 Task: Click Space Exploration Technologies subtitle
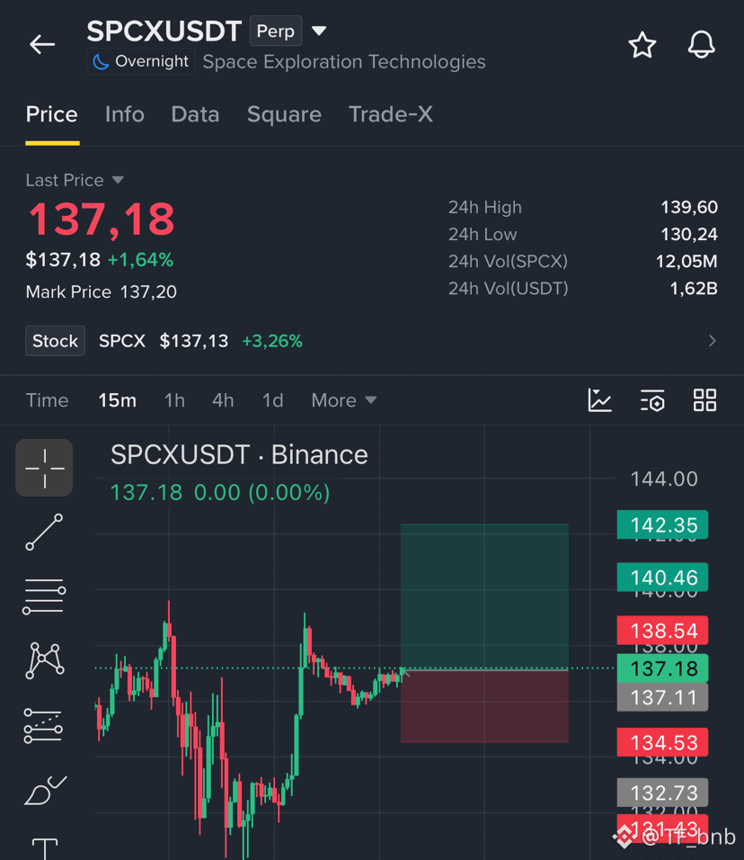(x=344, y=62)
